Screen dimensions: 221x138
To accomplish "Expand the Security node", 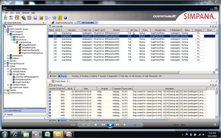I will point(5,61).
